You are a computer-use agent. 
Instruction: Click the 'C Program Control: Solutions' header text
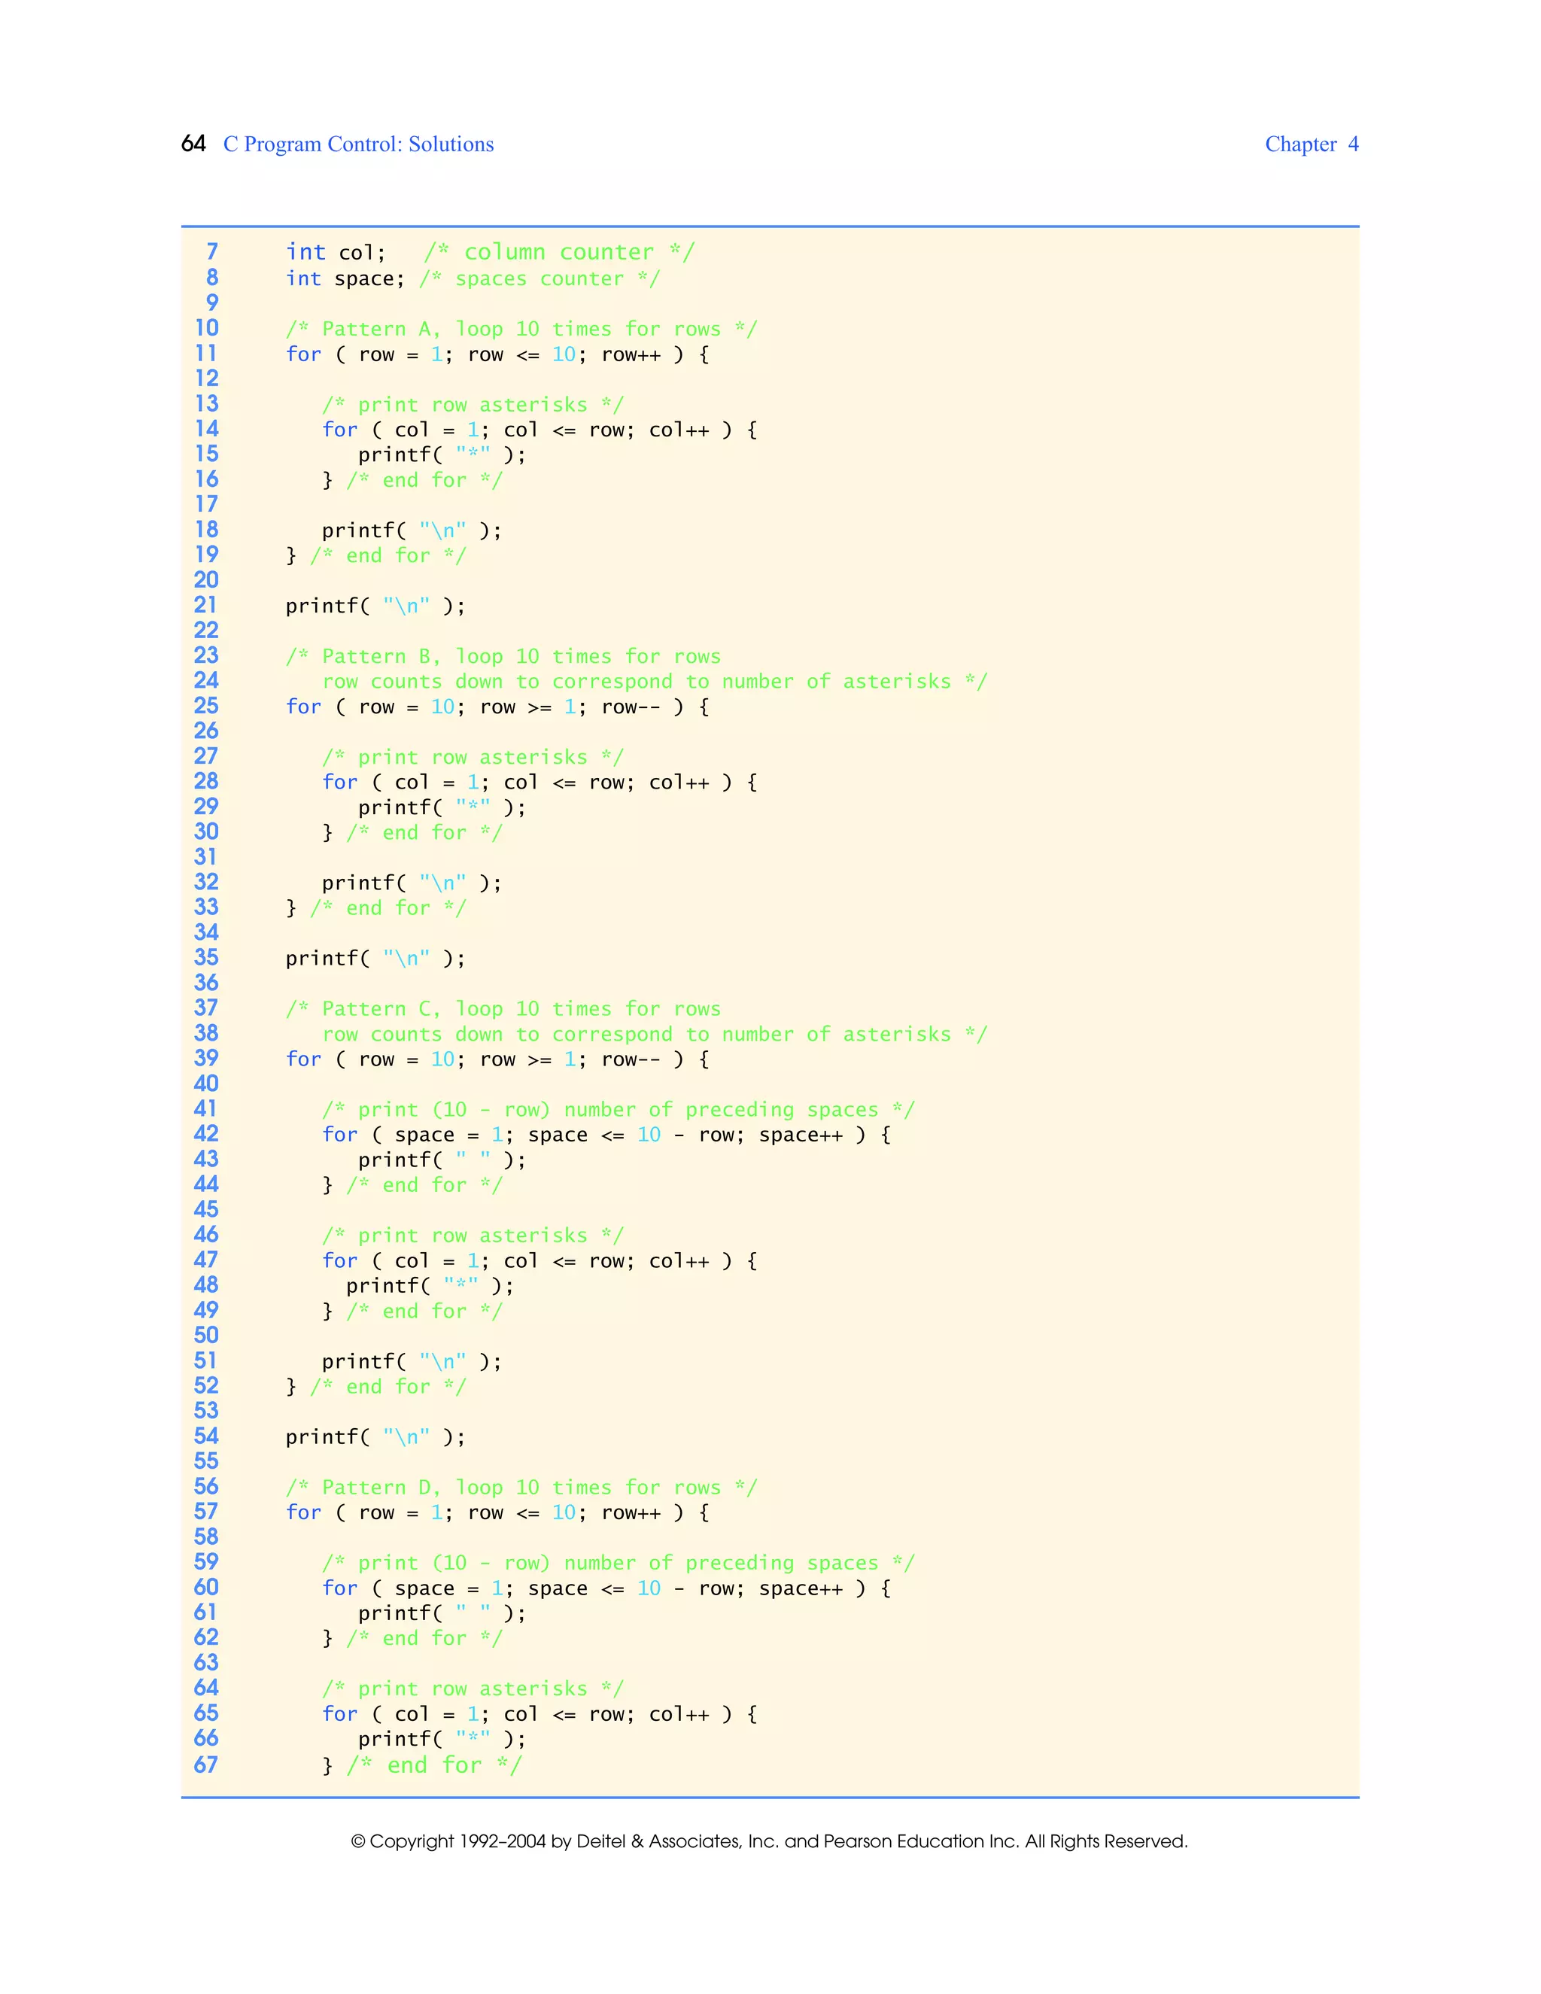coord(358,144)
